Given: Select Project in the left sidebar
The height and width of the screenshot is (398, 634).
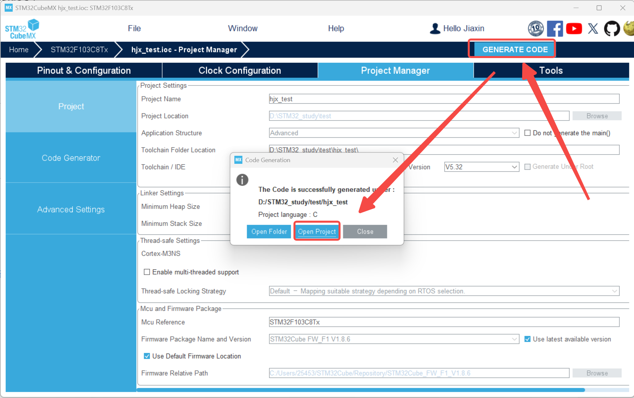Looking at the screenshot, I should pyautogui.click(x=71, y=106).
